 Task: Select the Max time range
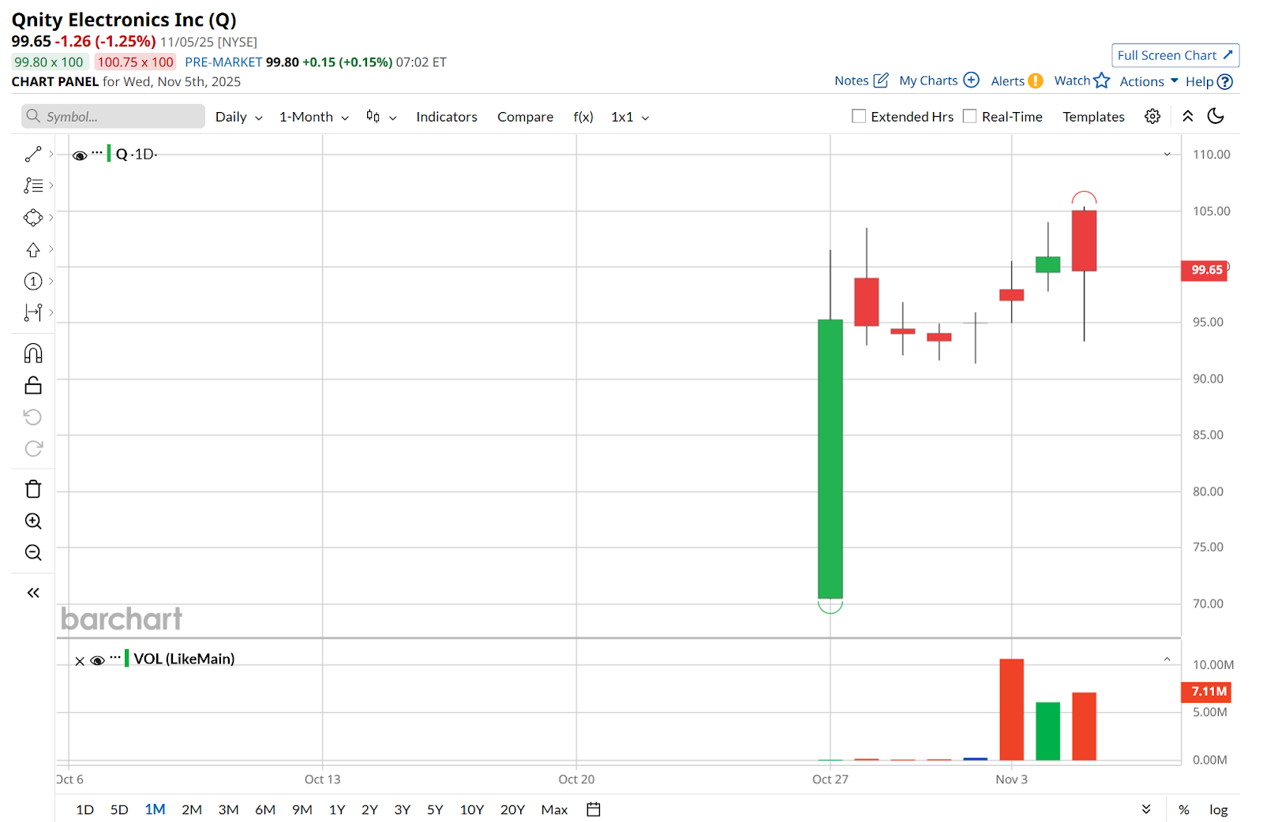pos(554,809)
